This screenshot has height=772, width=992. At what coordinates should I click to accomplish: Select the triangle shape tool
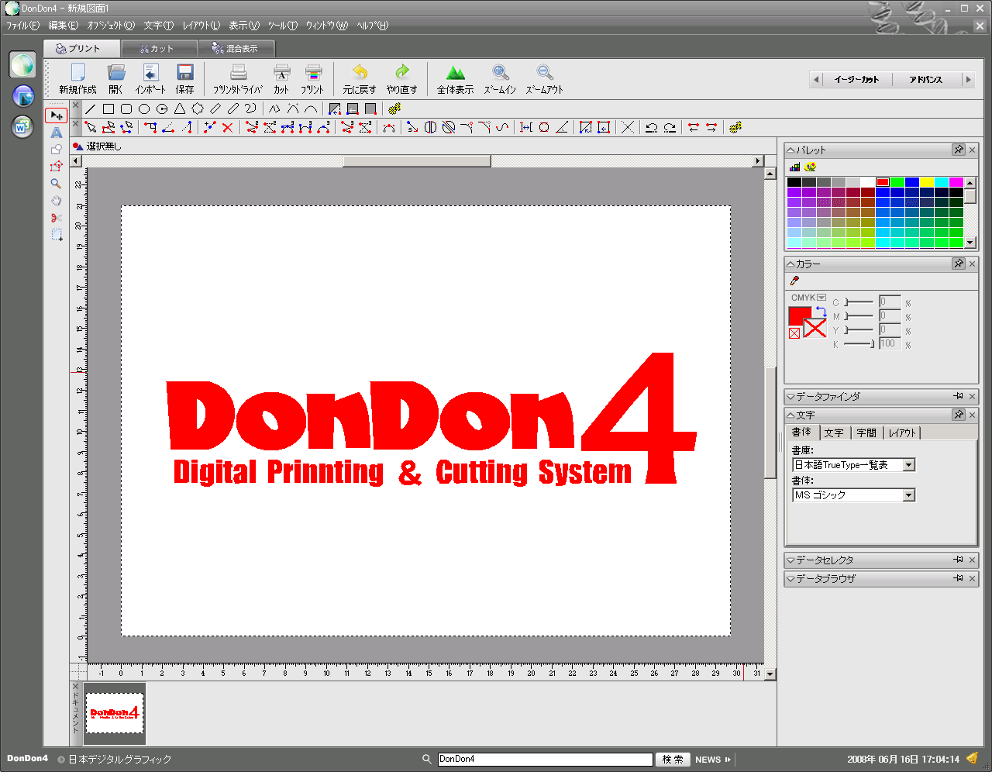pos(180,109)
